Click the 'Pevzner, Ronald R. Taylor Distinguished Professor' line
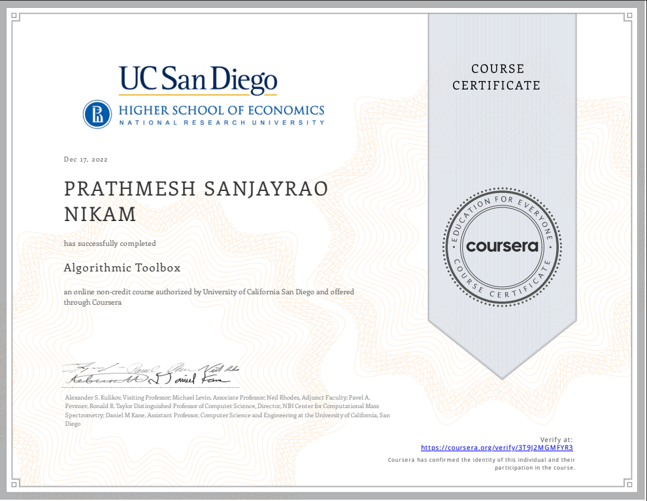Image resolution: width=647 pixels, height=501 pixels. tap(222, 406)
